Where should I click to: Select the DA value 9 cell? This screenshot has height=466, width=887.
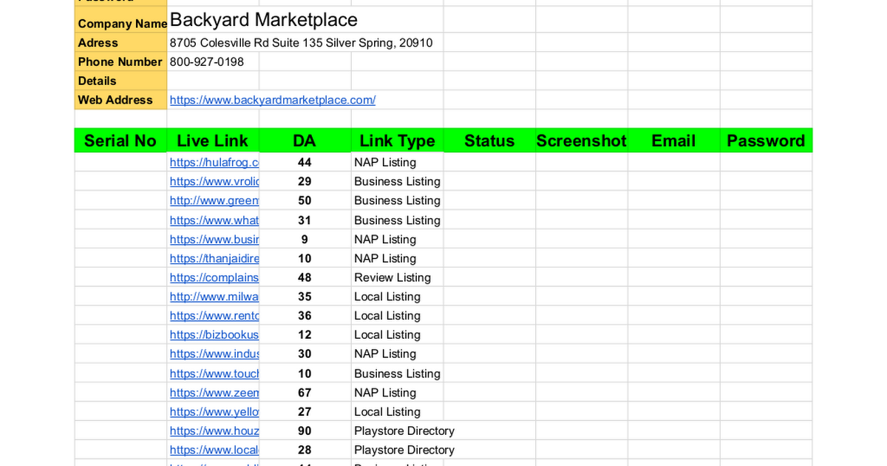pos(305,239)
